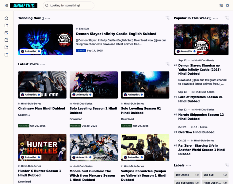Select the 'Hindi-Dub-M... (3)' label chip
Image resolution: width=233 pixels, height=184 pixels.
click(215, 182)
